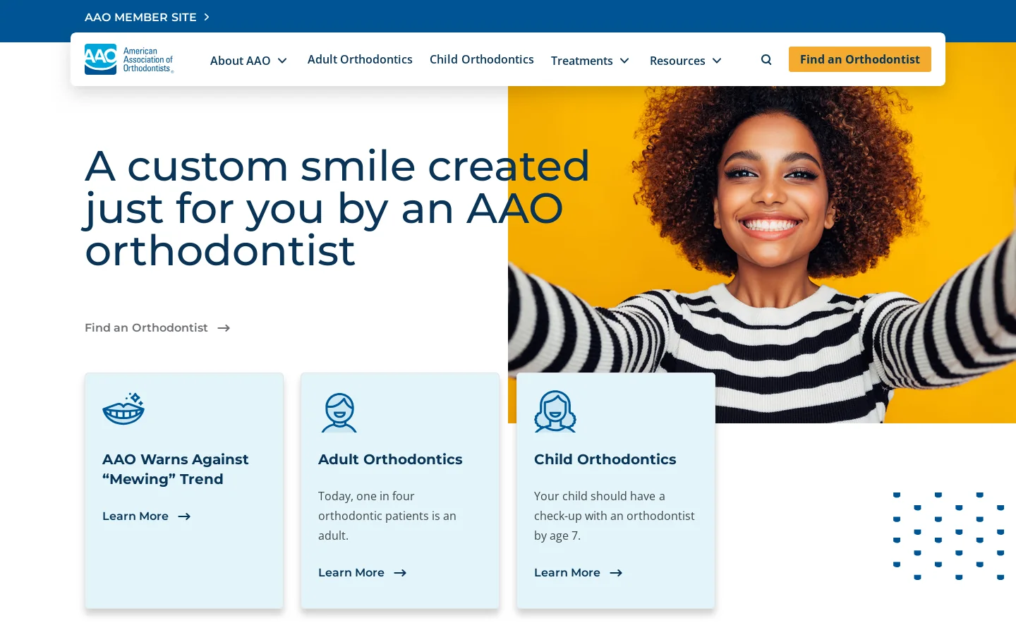This screenshot has height=635, width=1016.
Task: Open the About AAO menu
Action: [x=240, y=61]
